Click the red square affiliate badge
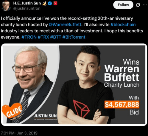148x136 pixels. [x=55, y=3]
